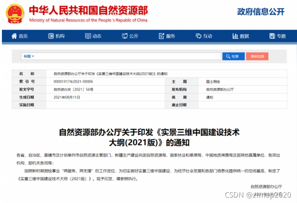Open the 首页 menu item
The width and height of the screenshot is (297, 203).
(20, 36)
